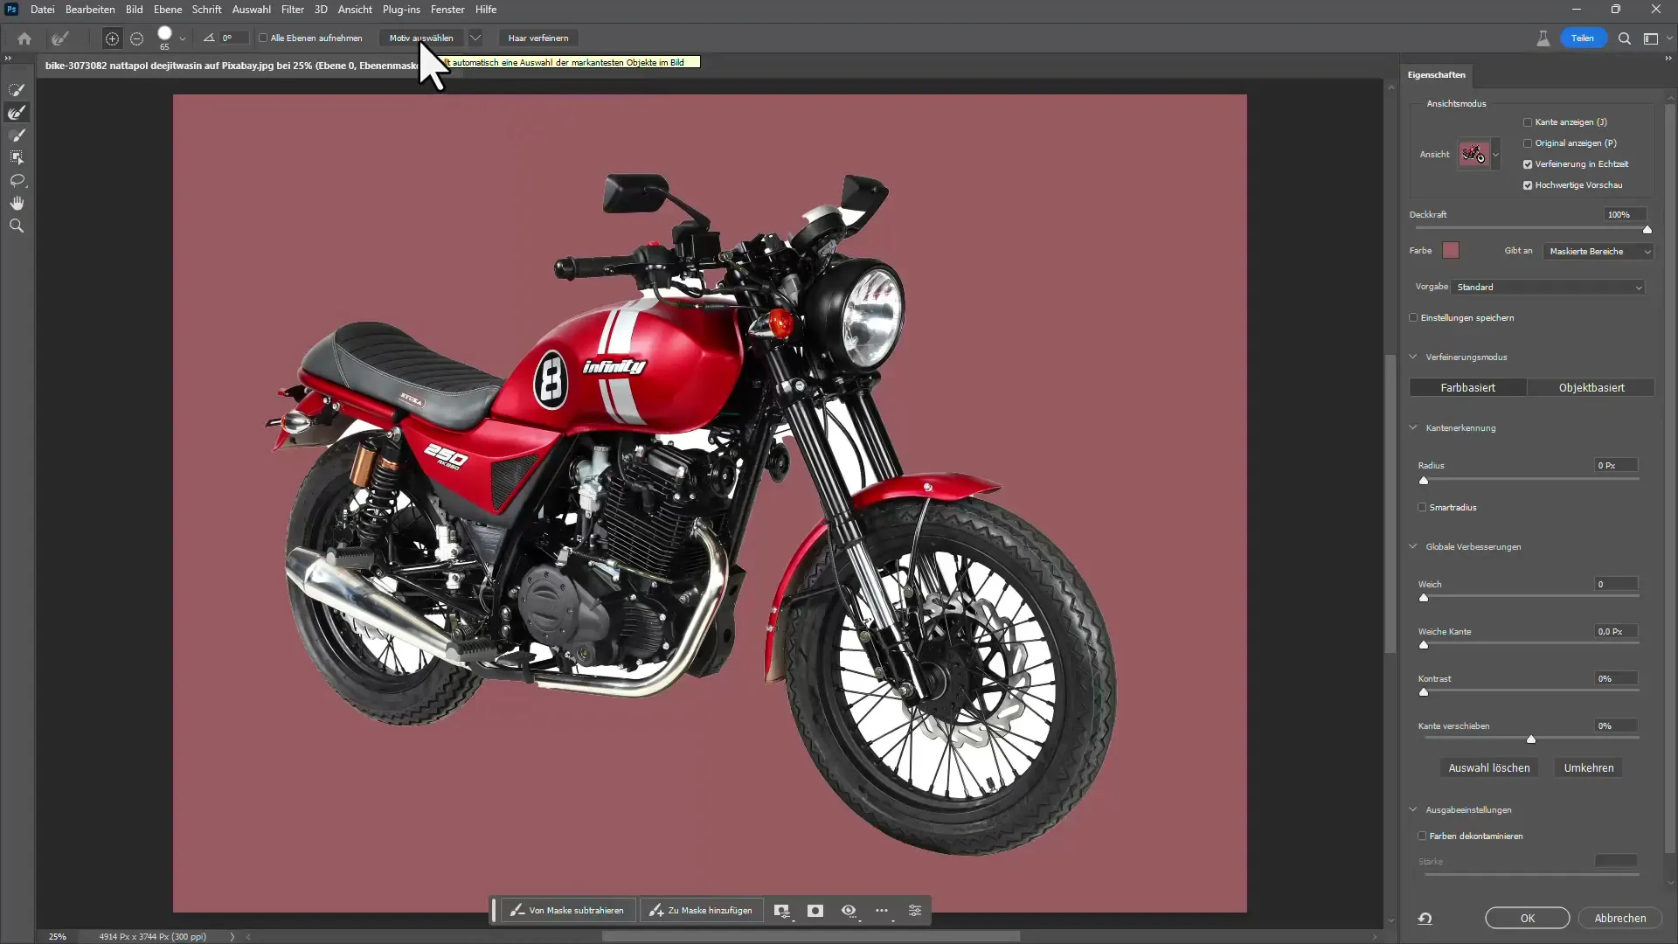Open the Ebene menu
Viewport: 1678px width, 944px height.
point(167,10)
